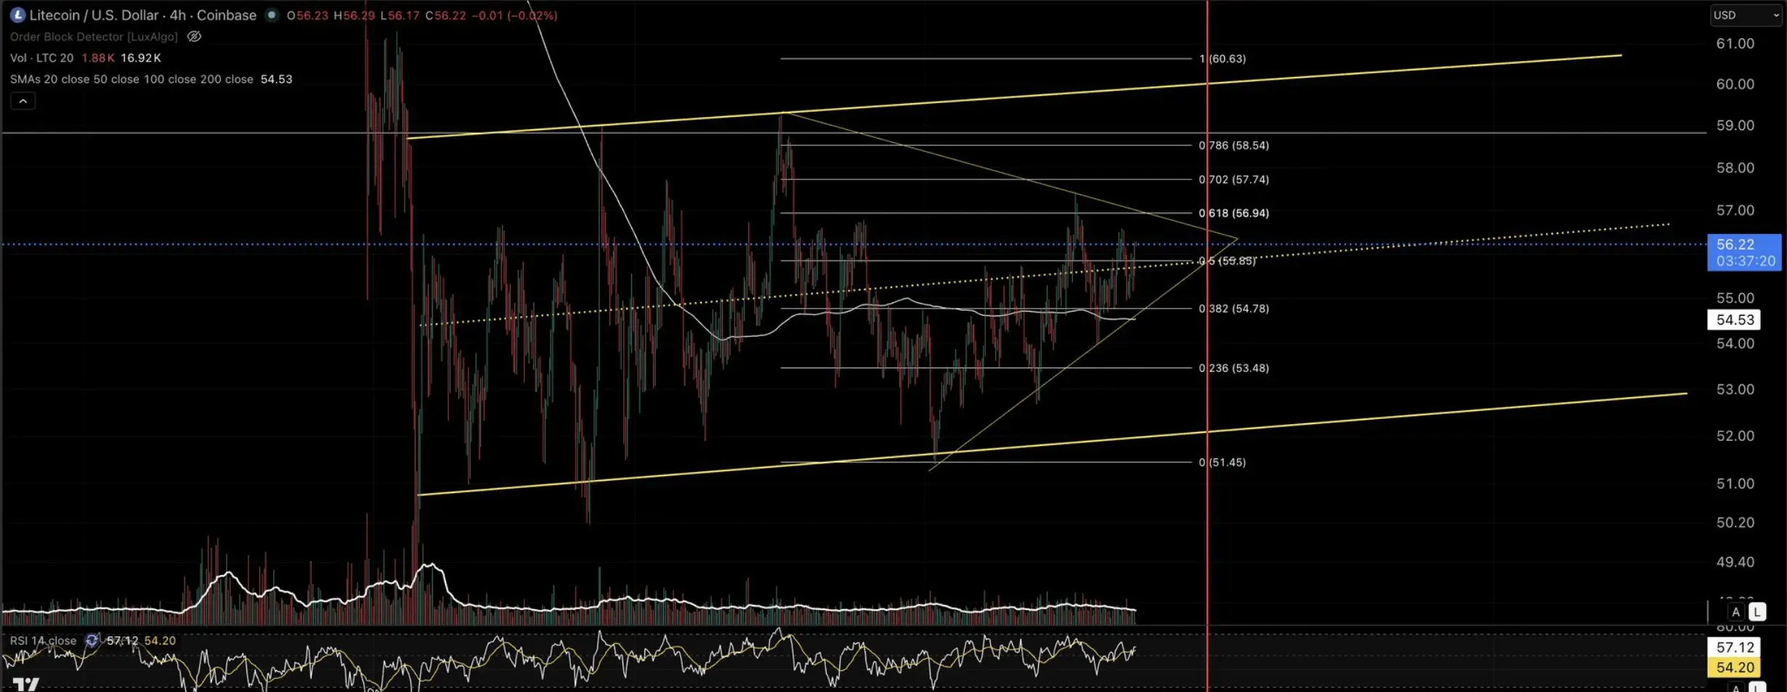Screen dimensions: 1787x692
Task: Click the Fibonacci level label 0.236 (53.48)
Action: [x=1234, y=368]
